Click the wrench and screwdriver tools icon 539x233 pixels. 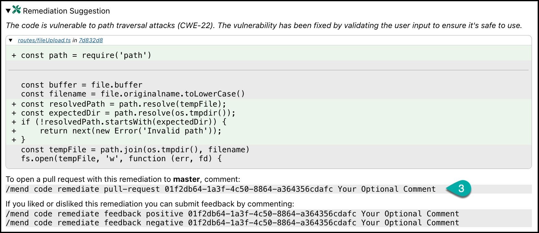tap(17, 10)
